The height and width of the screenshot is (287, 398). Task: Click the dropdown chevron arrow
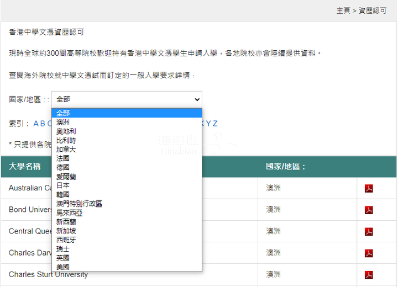coord(197,99)
